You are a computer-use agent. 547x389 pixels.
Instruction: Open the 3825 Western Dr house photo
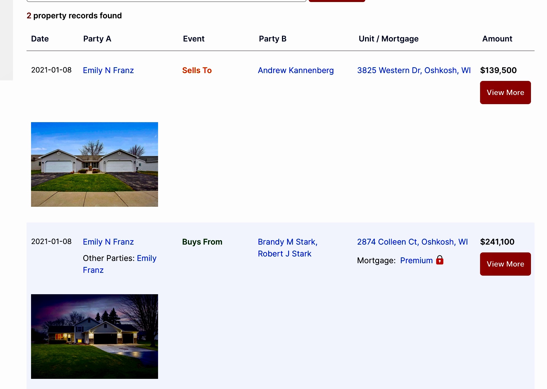click(x=95, y=164)
